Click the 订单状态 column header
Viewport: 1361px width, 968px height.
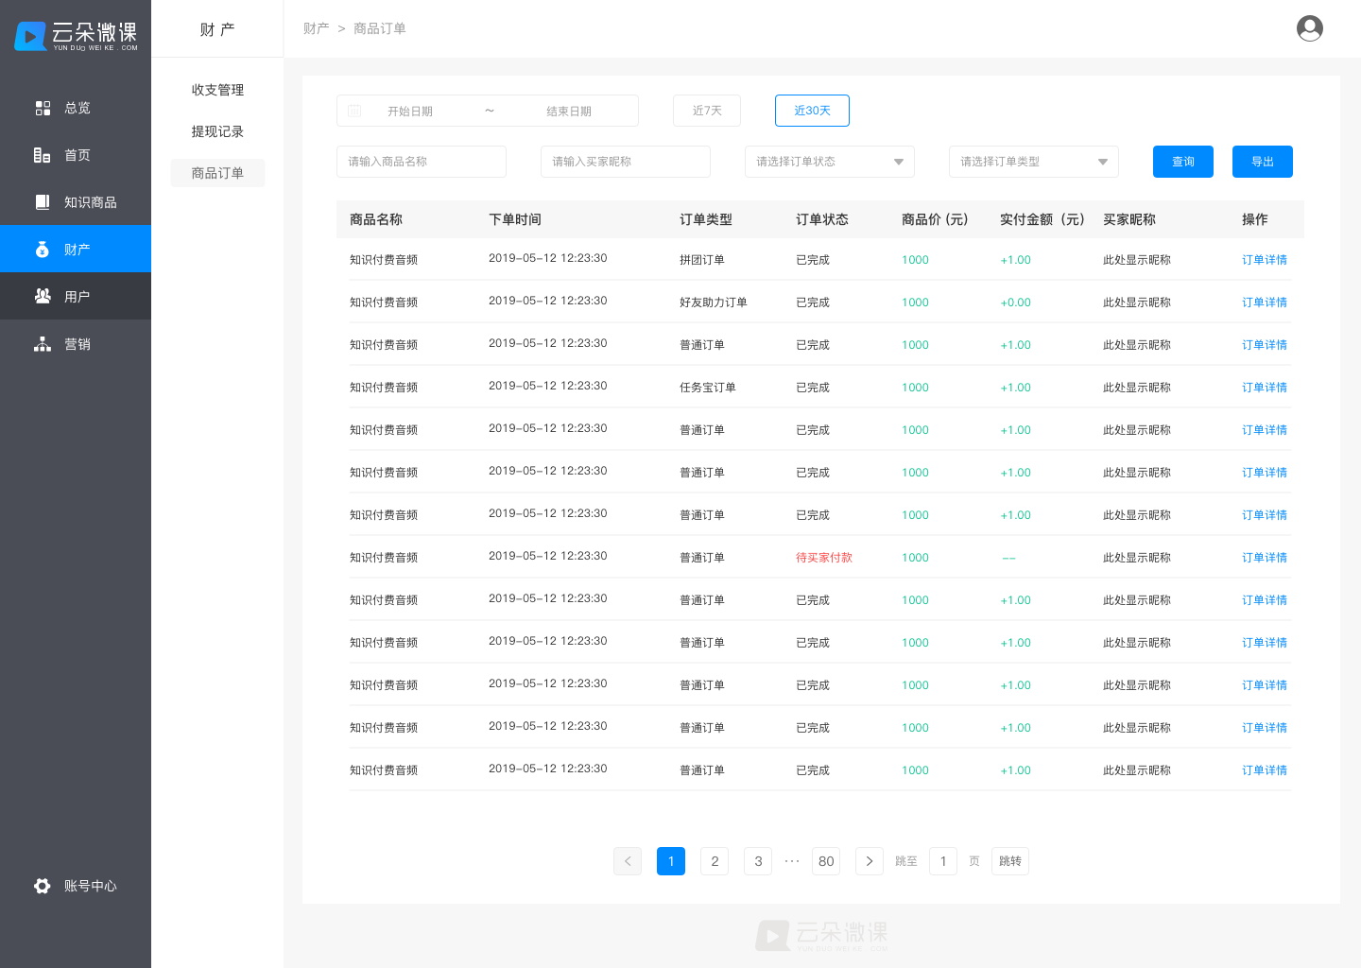point(822,219)
